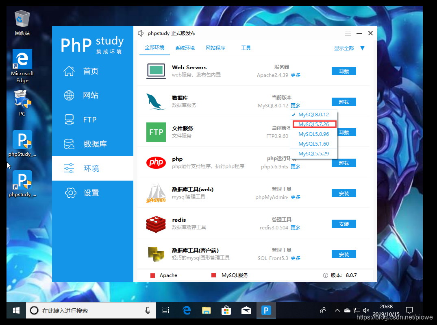
Task: Click the muted volume tray icon
Action: pyautogui.click(x=366, y=310)
